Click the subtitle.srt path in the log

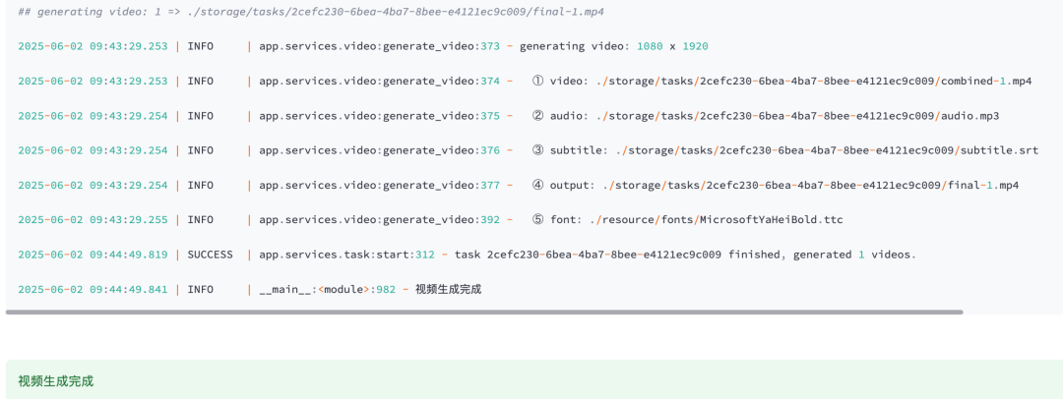pyautogui.click(x=827, y=150)
